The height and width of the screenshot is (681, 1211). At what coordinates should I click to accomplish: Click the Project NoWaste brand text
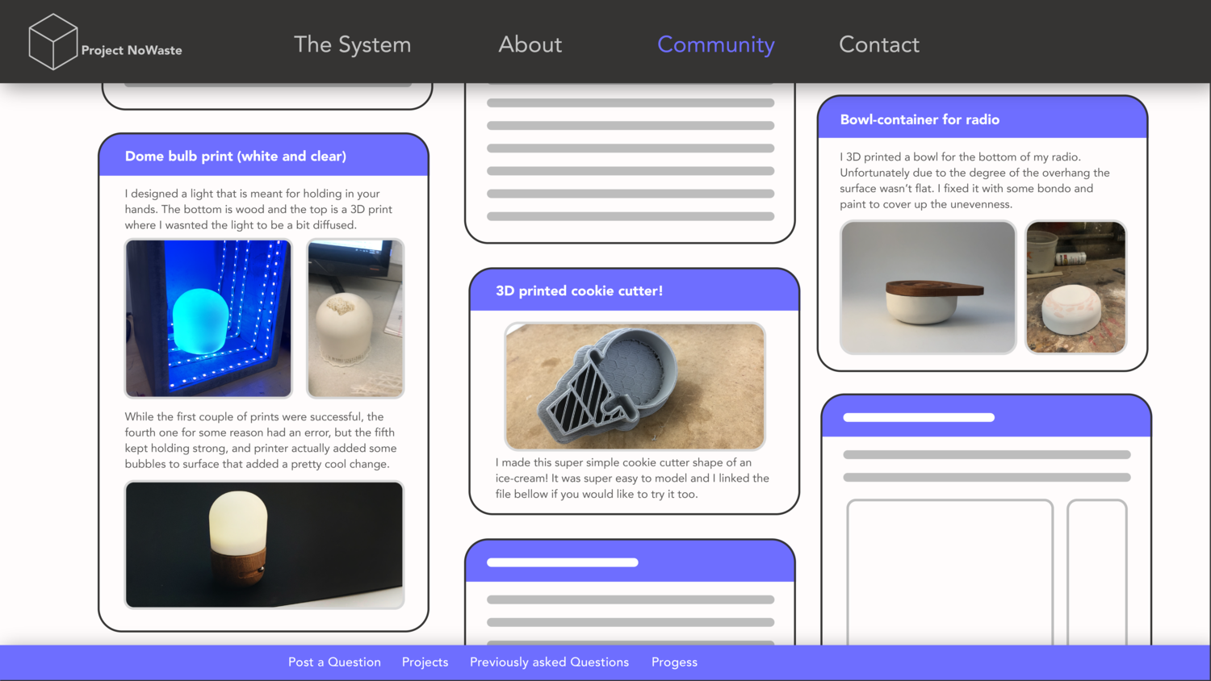tap(132, 50)
